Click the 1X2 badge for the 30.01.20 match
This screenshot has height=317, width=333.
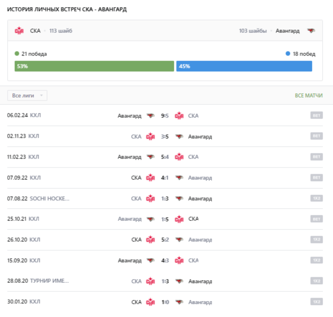316,302
